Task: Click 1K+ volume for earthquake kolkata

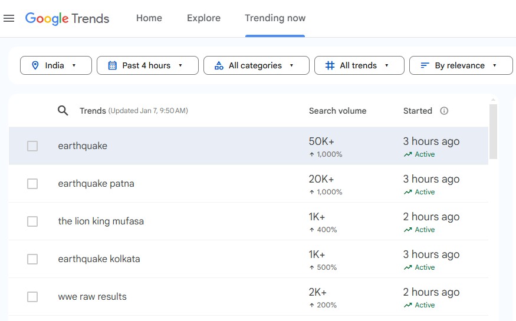Action: point(317,254)
